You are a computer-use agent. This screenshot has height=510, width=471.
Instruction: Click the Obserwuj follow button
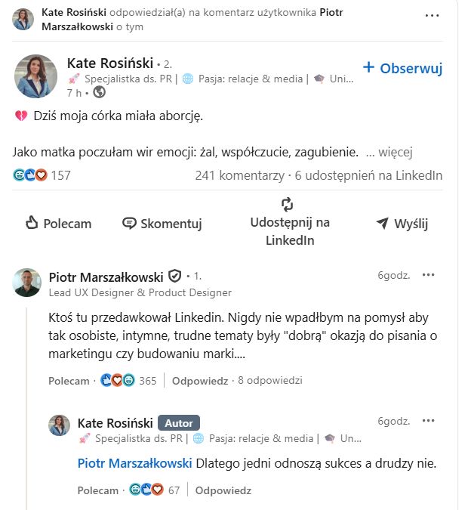402,68
